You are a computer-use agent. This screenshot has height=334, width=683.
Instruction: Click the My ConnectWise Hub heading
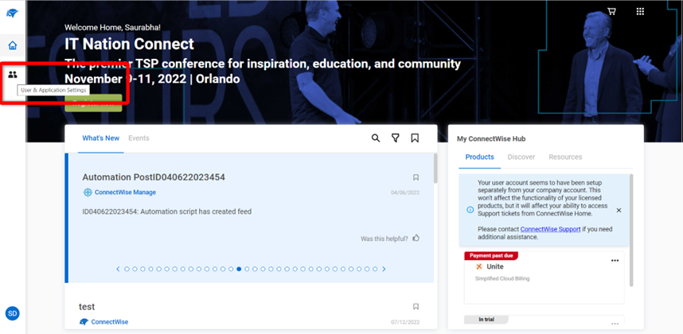click(491, 138)
